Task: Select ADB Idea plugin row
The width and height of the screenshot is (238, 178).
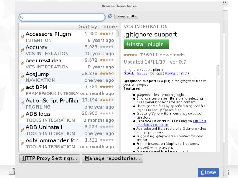Action: (x=67, y=117)
